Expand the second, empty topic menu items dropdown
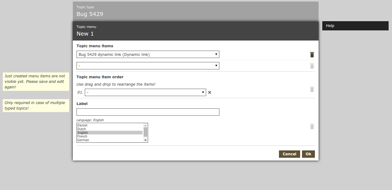392x190 pixels. click(x=148, y=66)
